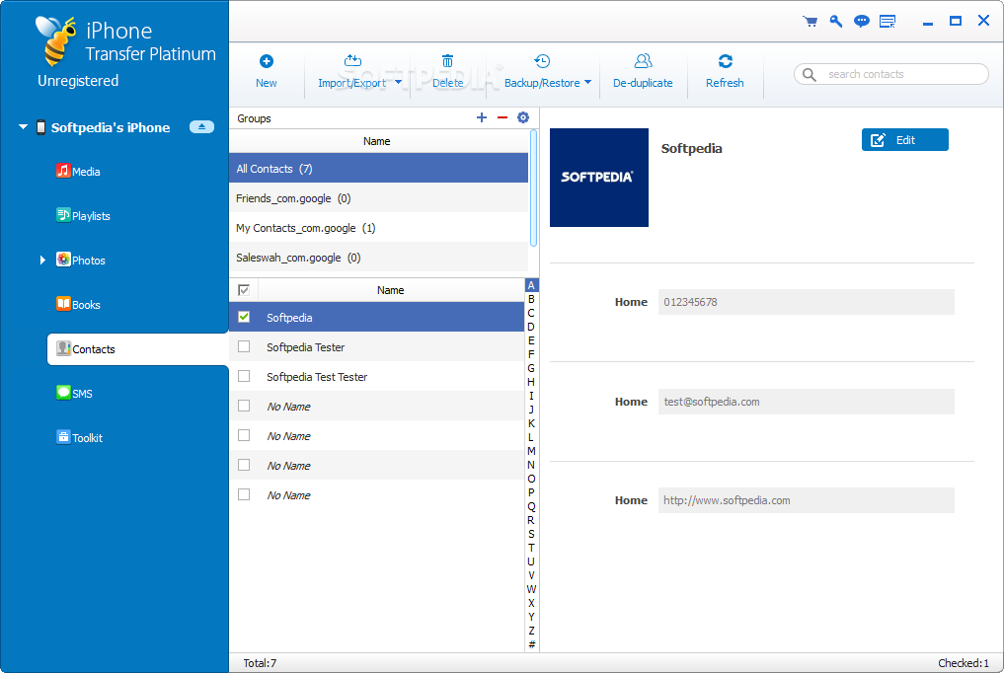Open group settings gear icon
The image size is (1004, 673).
point(523,117)
